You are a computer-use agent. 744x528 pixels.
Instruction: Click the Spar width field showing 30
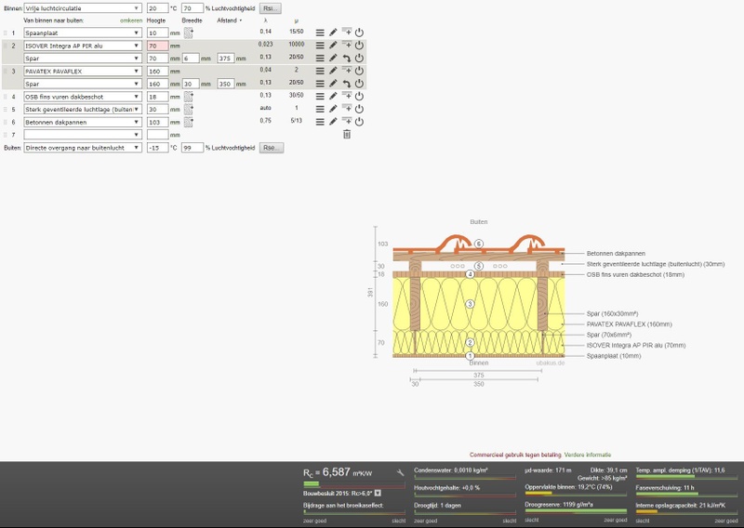point(191,84)
